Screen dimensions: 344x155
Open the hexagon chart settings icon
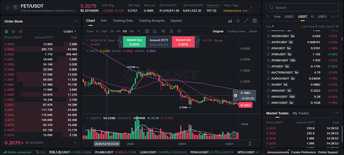179,31
